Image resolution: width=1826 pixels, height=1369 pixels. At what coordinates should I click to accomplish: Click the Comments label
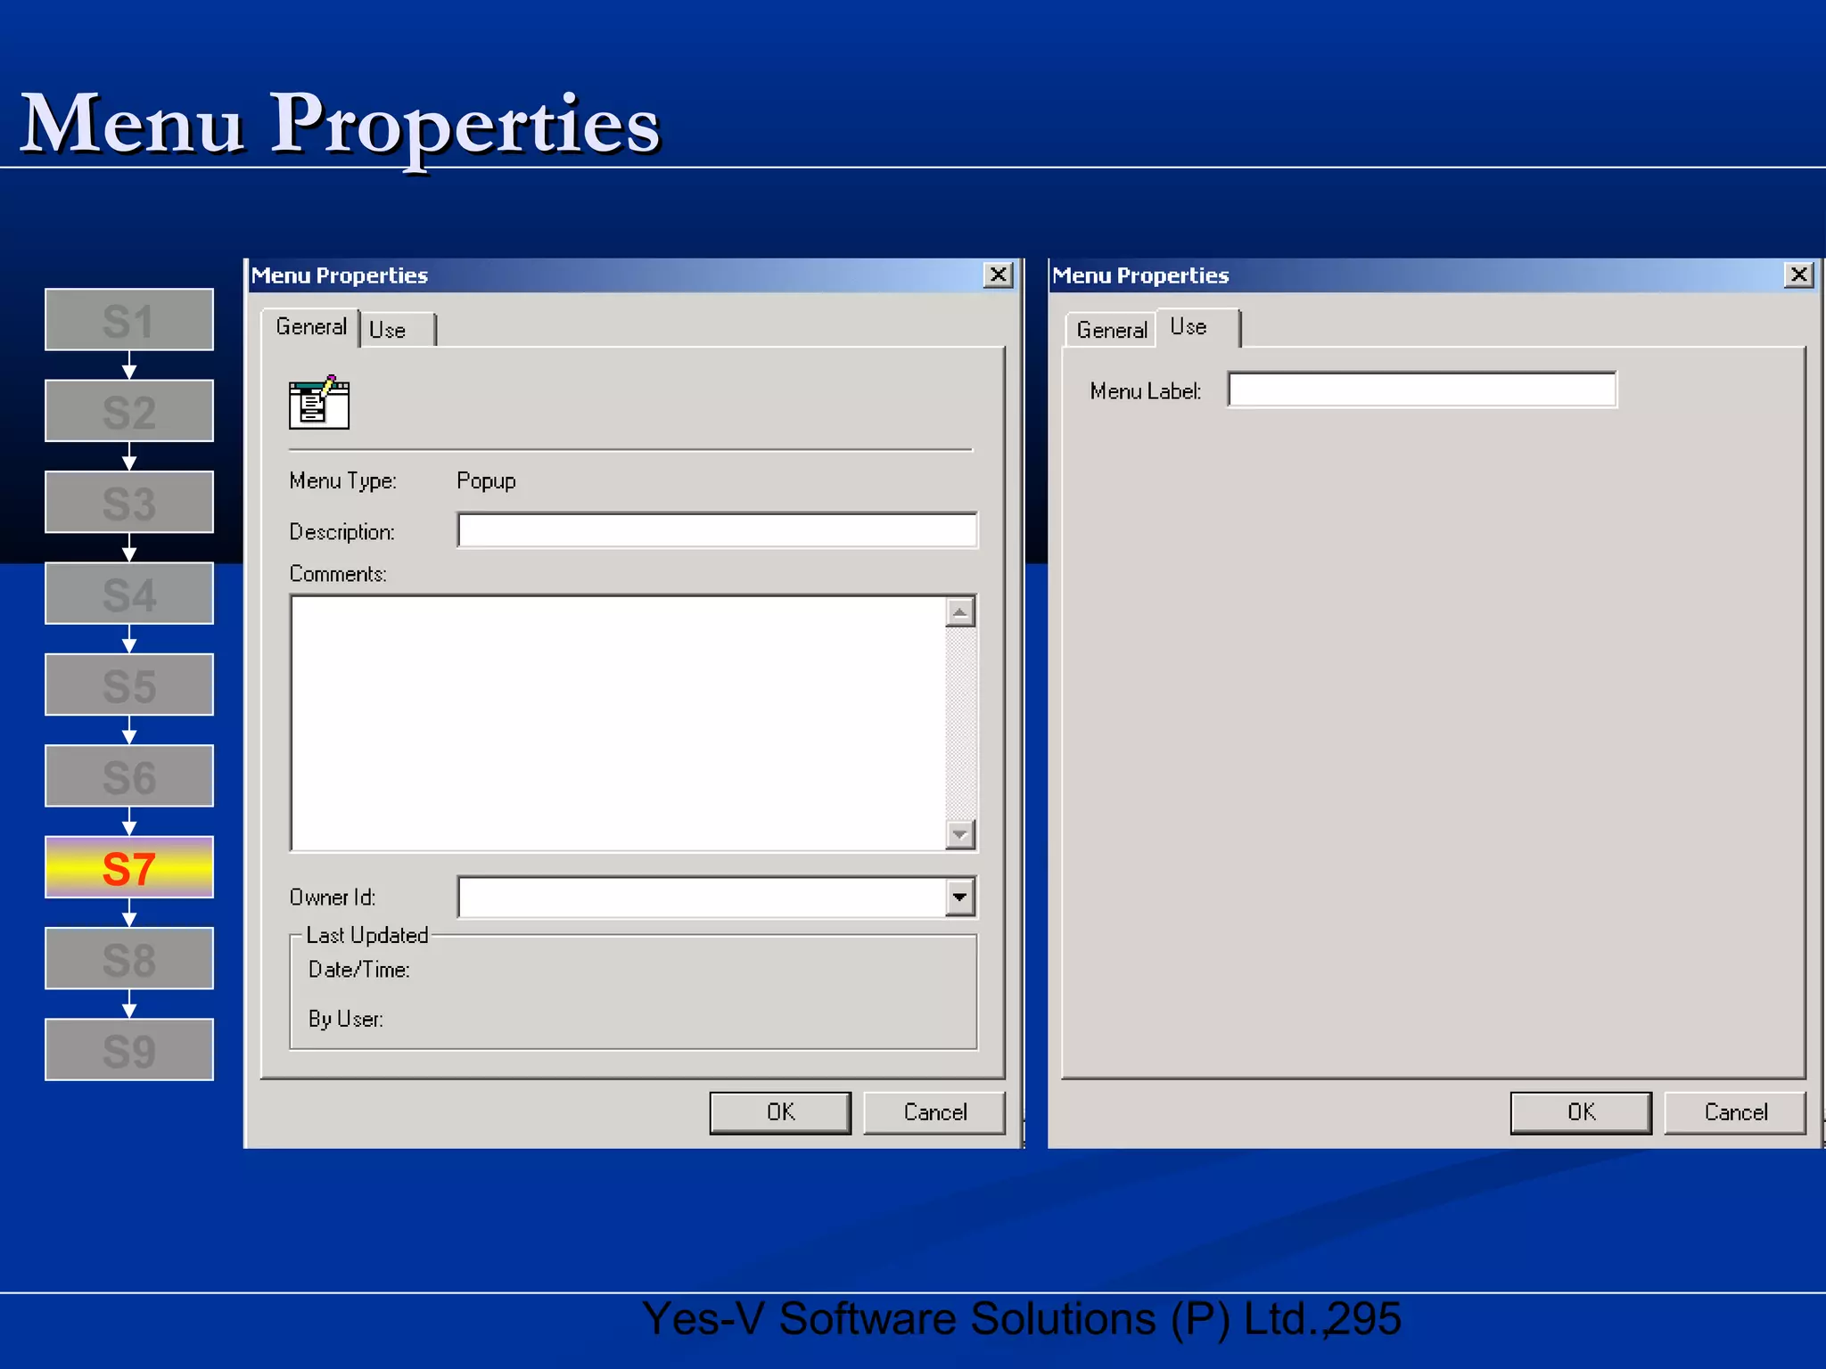pyautogui.click(x=337, y=574)
